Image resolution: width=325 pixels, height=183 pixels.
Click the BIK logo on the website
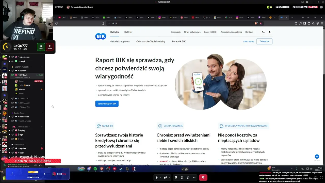point(101,36)
